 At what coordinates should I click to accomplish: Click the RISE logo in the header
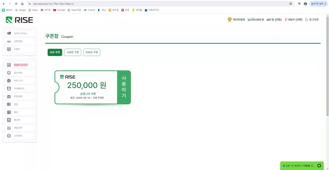[19, 20]
